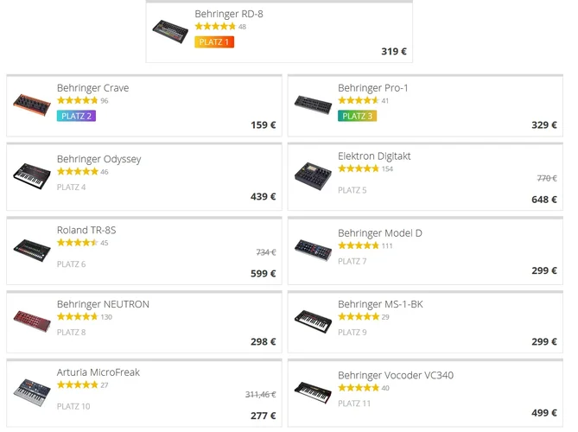Click the PLATZ 2 rank badge
578x432 pixels.
[76, 116]
